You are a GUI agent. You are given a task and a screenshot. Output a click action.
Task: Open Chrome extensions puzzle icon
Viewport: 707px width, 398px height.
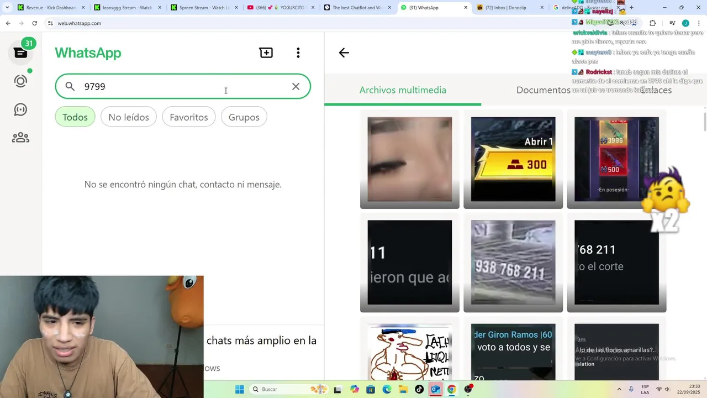click(652, 23)
